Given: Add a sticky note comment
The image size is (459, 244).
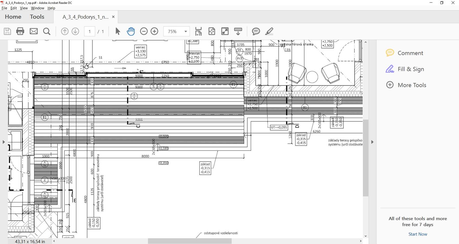Looking at the screenshot, I should coord(256,31).
